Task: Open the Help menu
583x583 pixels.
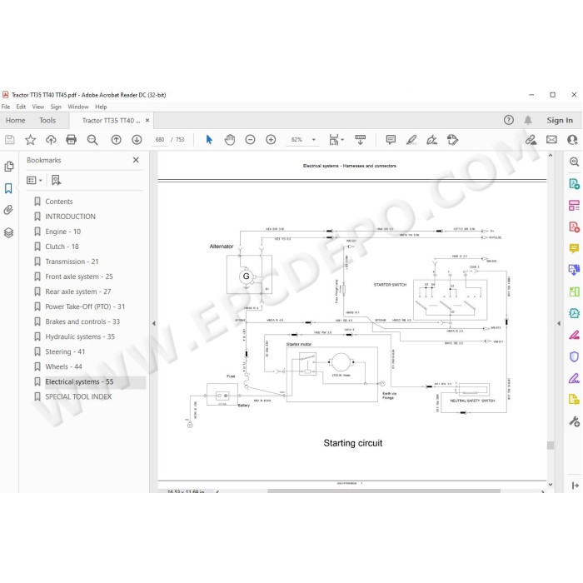Action: 101,107
